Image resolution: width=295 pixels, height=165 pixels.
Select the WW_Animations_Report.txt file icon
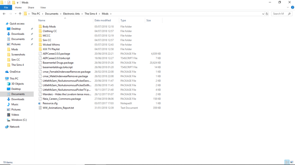pyautogui.click(x=40, y=108)
